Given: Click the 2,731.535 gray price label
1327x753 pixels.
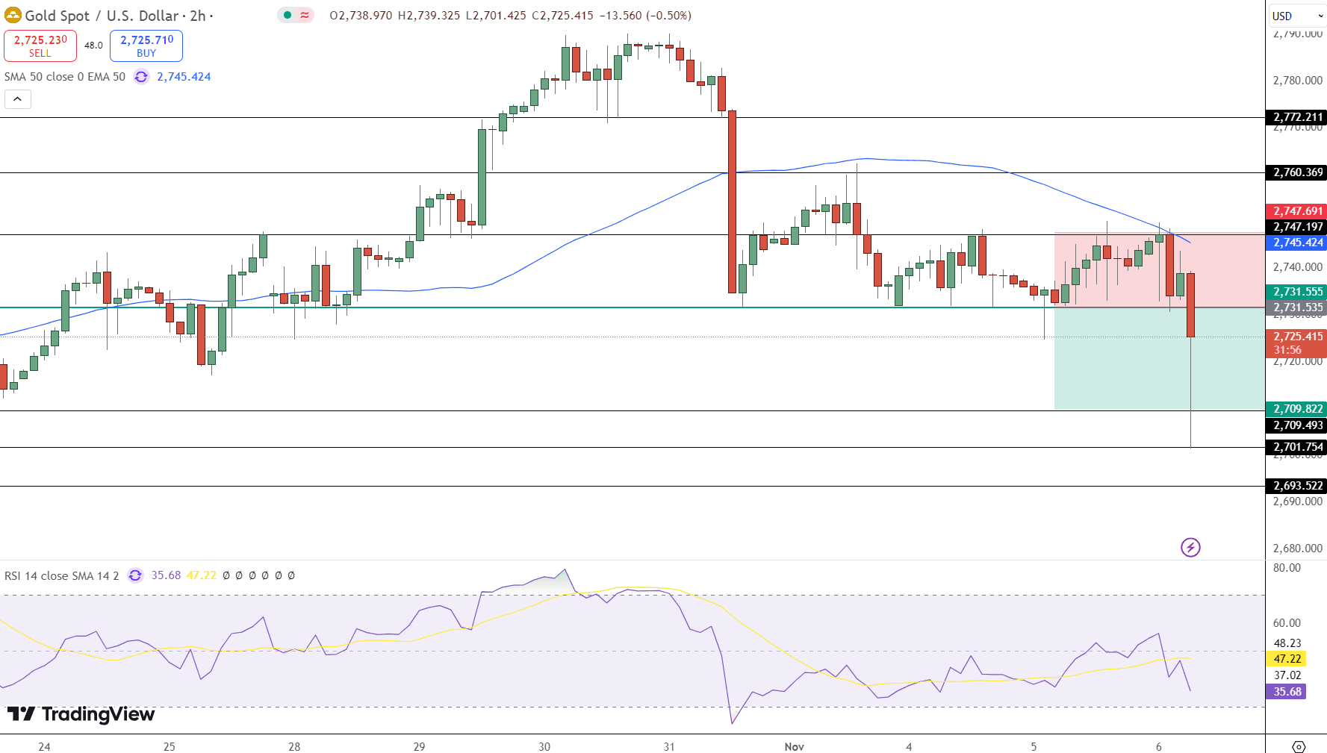Looking at the screenshot, I should point(1296,307).
